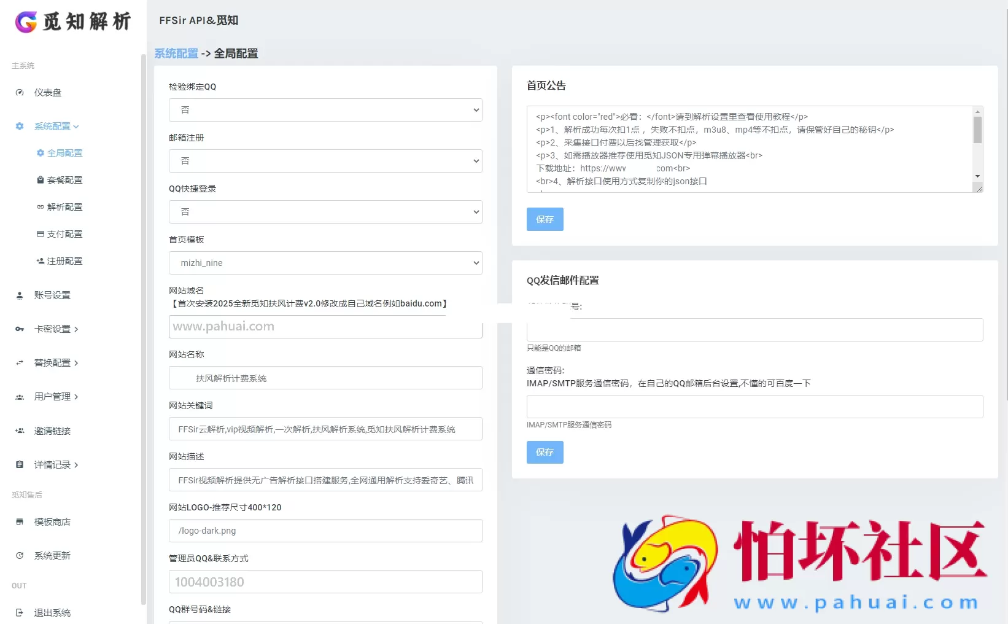
Task: Open the 套餐配置 package icon
Action: click(x=41, y=180)
